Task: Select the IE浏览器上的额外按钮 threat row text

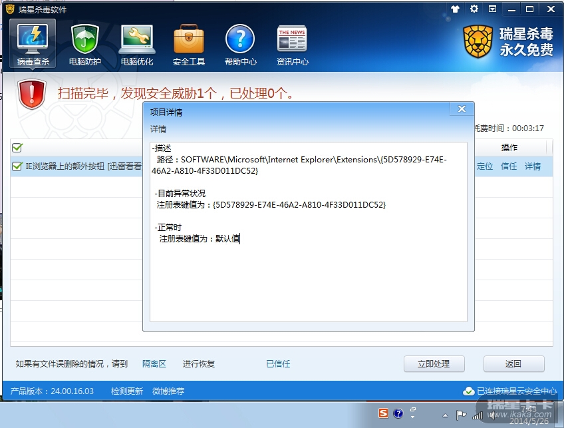Action: [84, 166]
